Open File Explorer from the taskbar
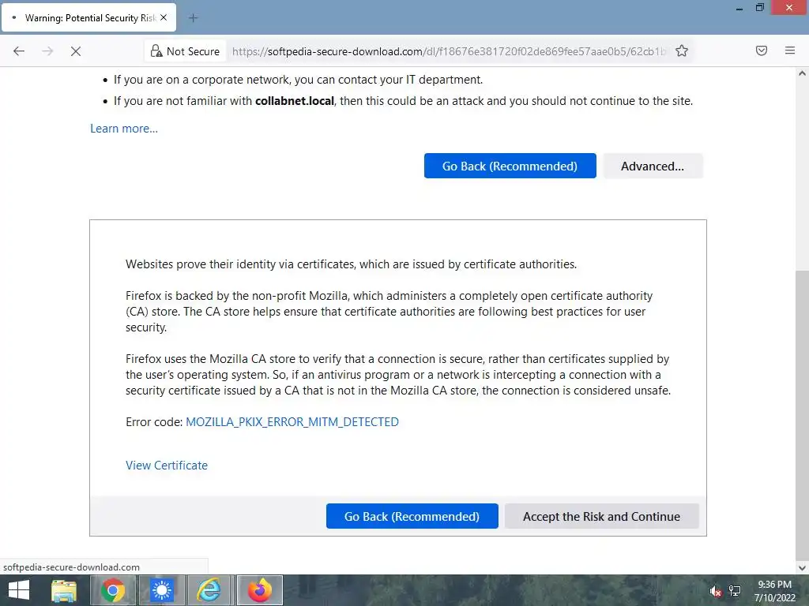809x606 pixels. [x=64, y=590]
